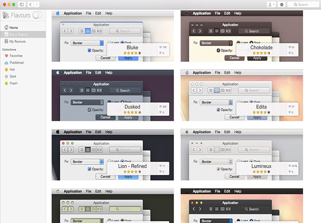Image resolution: width=321 pixels, height=223 pixels.
Task: Click the heart icon on the Dusked card
Action: click(160, 106)
